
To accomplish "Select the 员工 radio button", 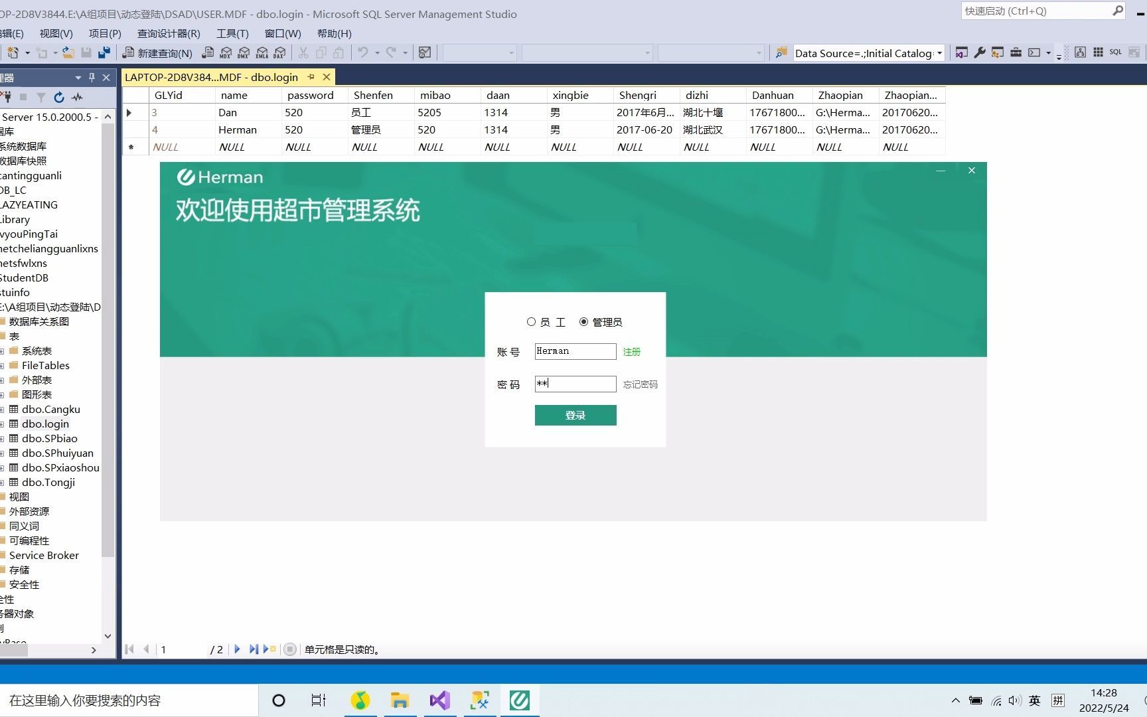I will click(x=531, y=321).
